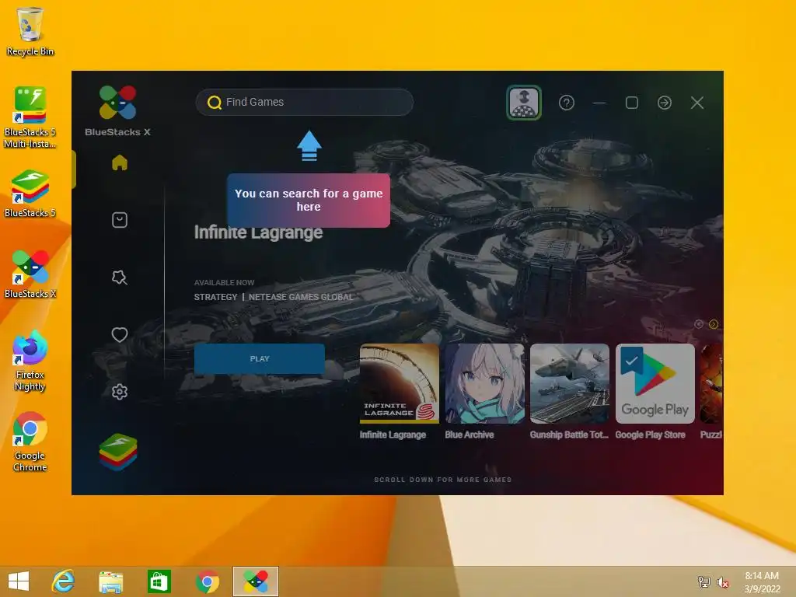Click the Google Play Store caption text
796x597 pixels.
(x=651, y=435)
